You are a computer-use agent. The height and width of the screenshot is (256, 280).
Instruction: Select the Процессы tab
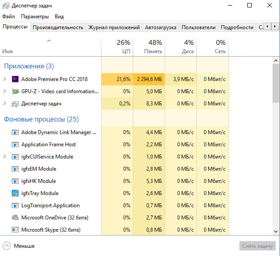point(15,27)
